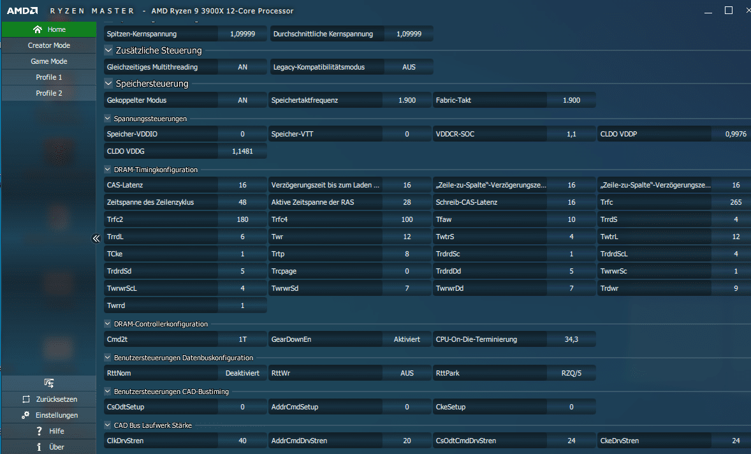Click the Hilfe question mark icon
Screen dimensions: 751x454
(x=40, y=431)
